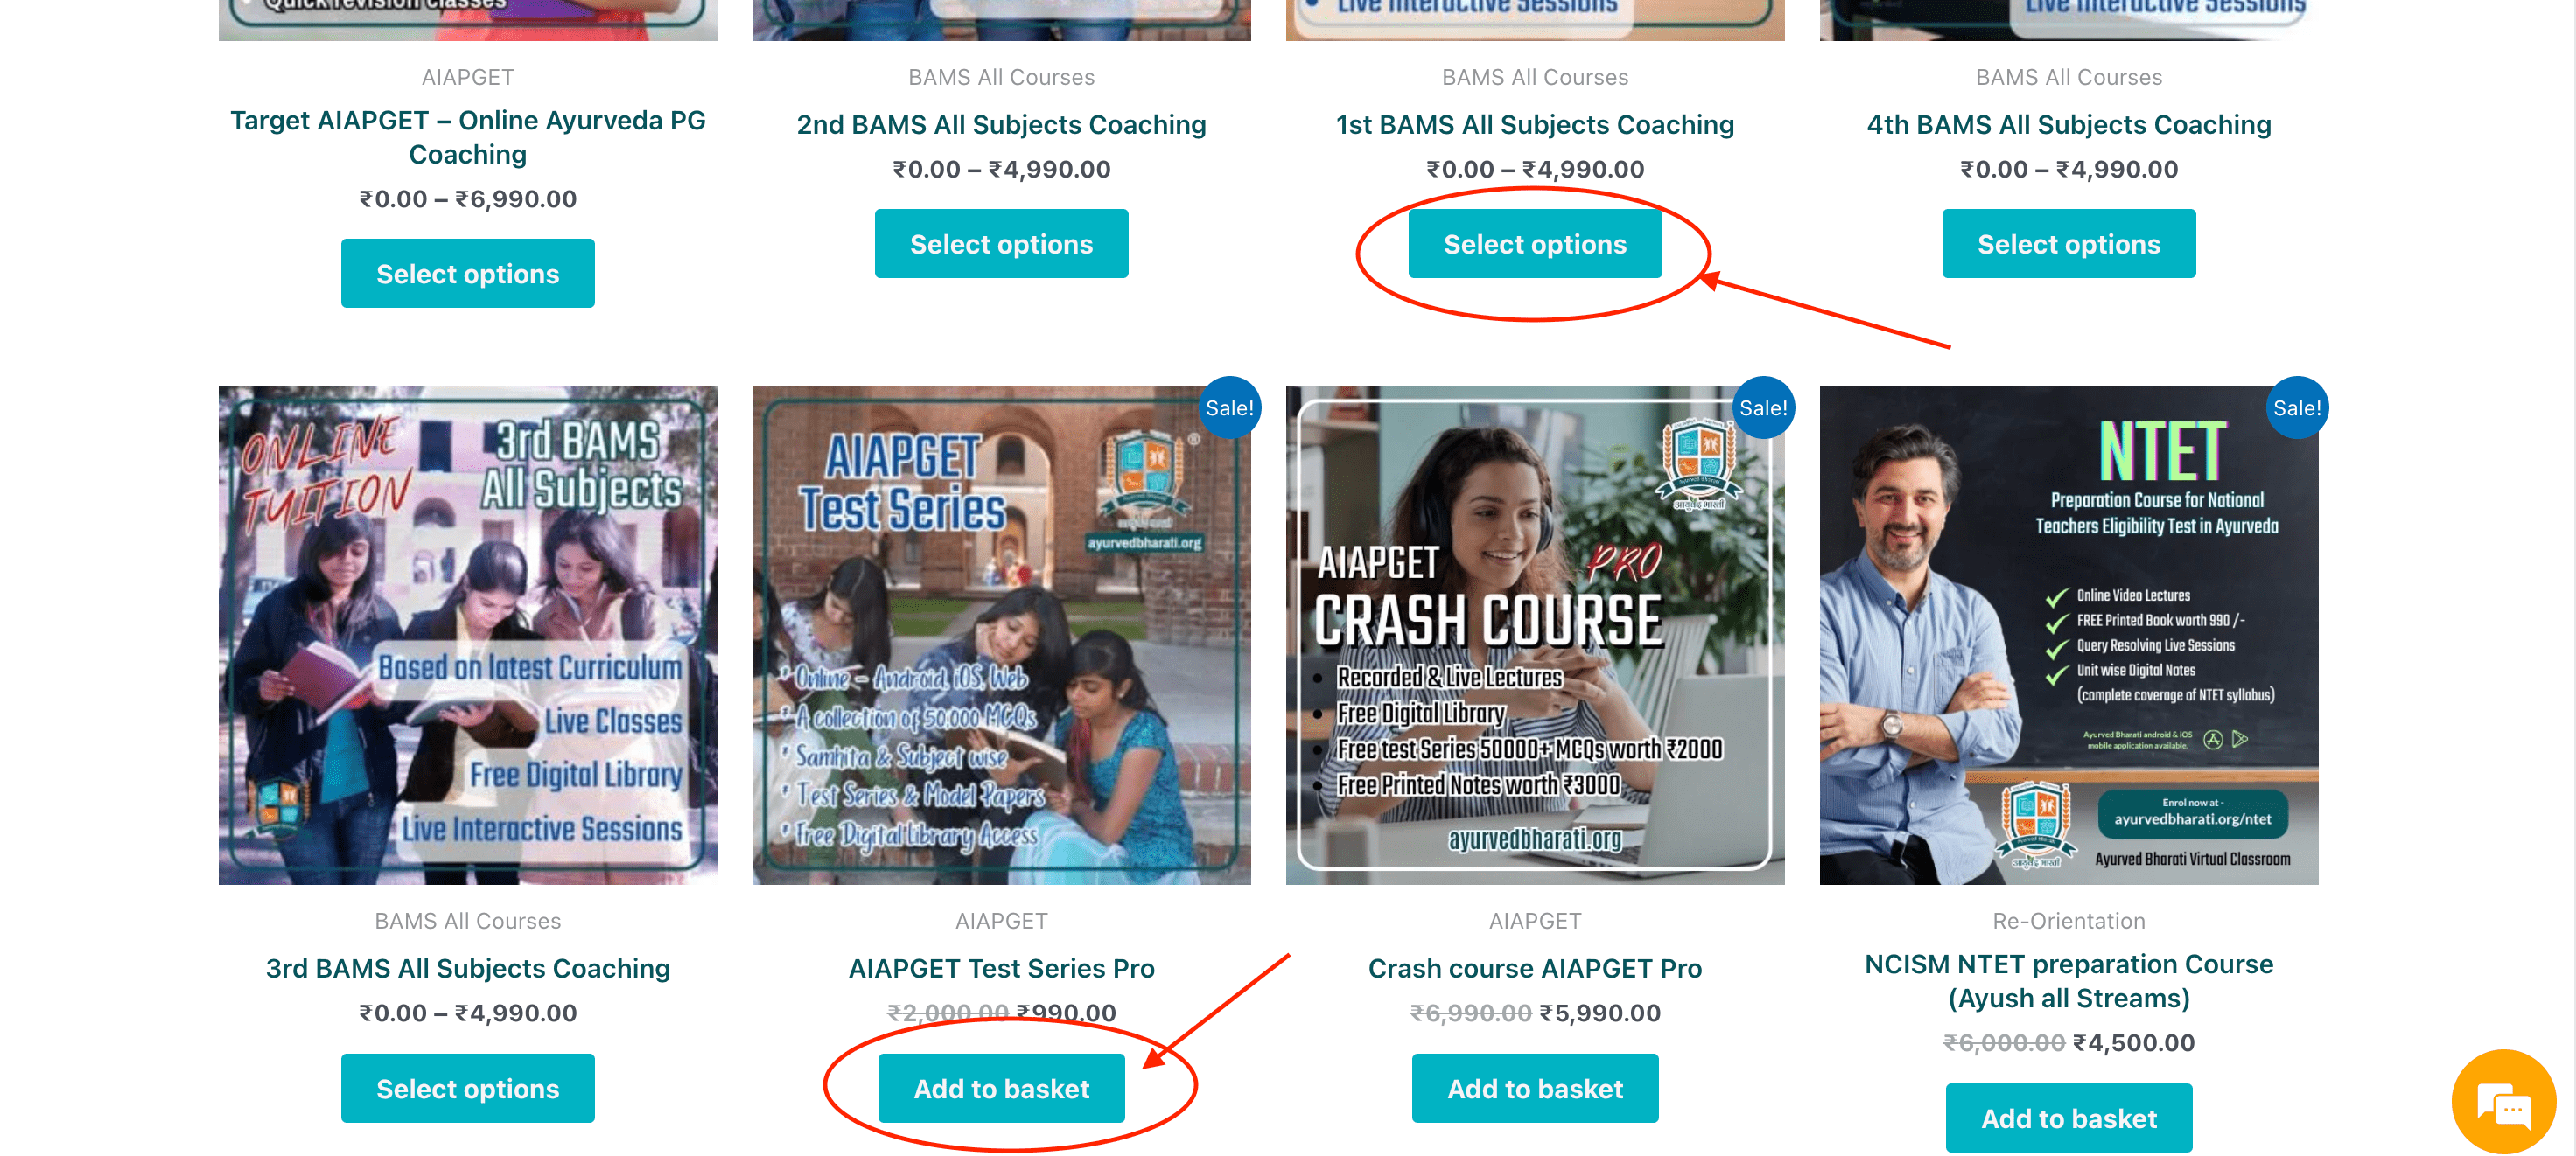Open the live chat bubble icon

point(2503,1101)
